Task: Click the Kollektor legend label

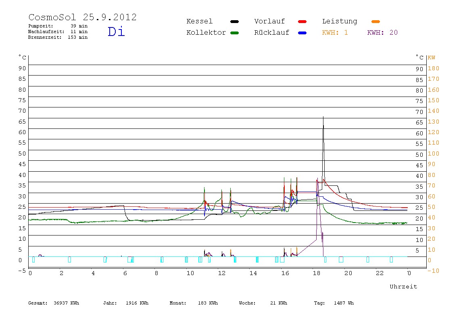Action: tap(206, 33)
